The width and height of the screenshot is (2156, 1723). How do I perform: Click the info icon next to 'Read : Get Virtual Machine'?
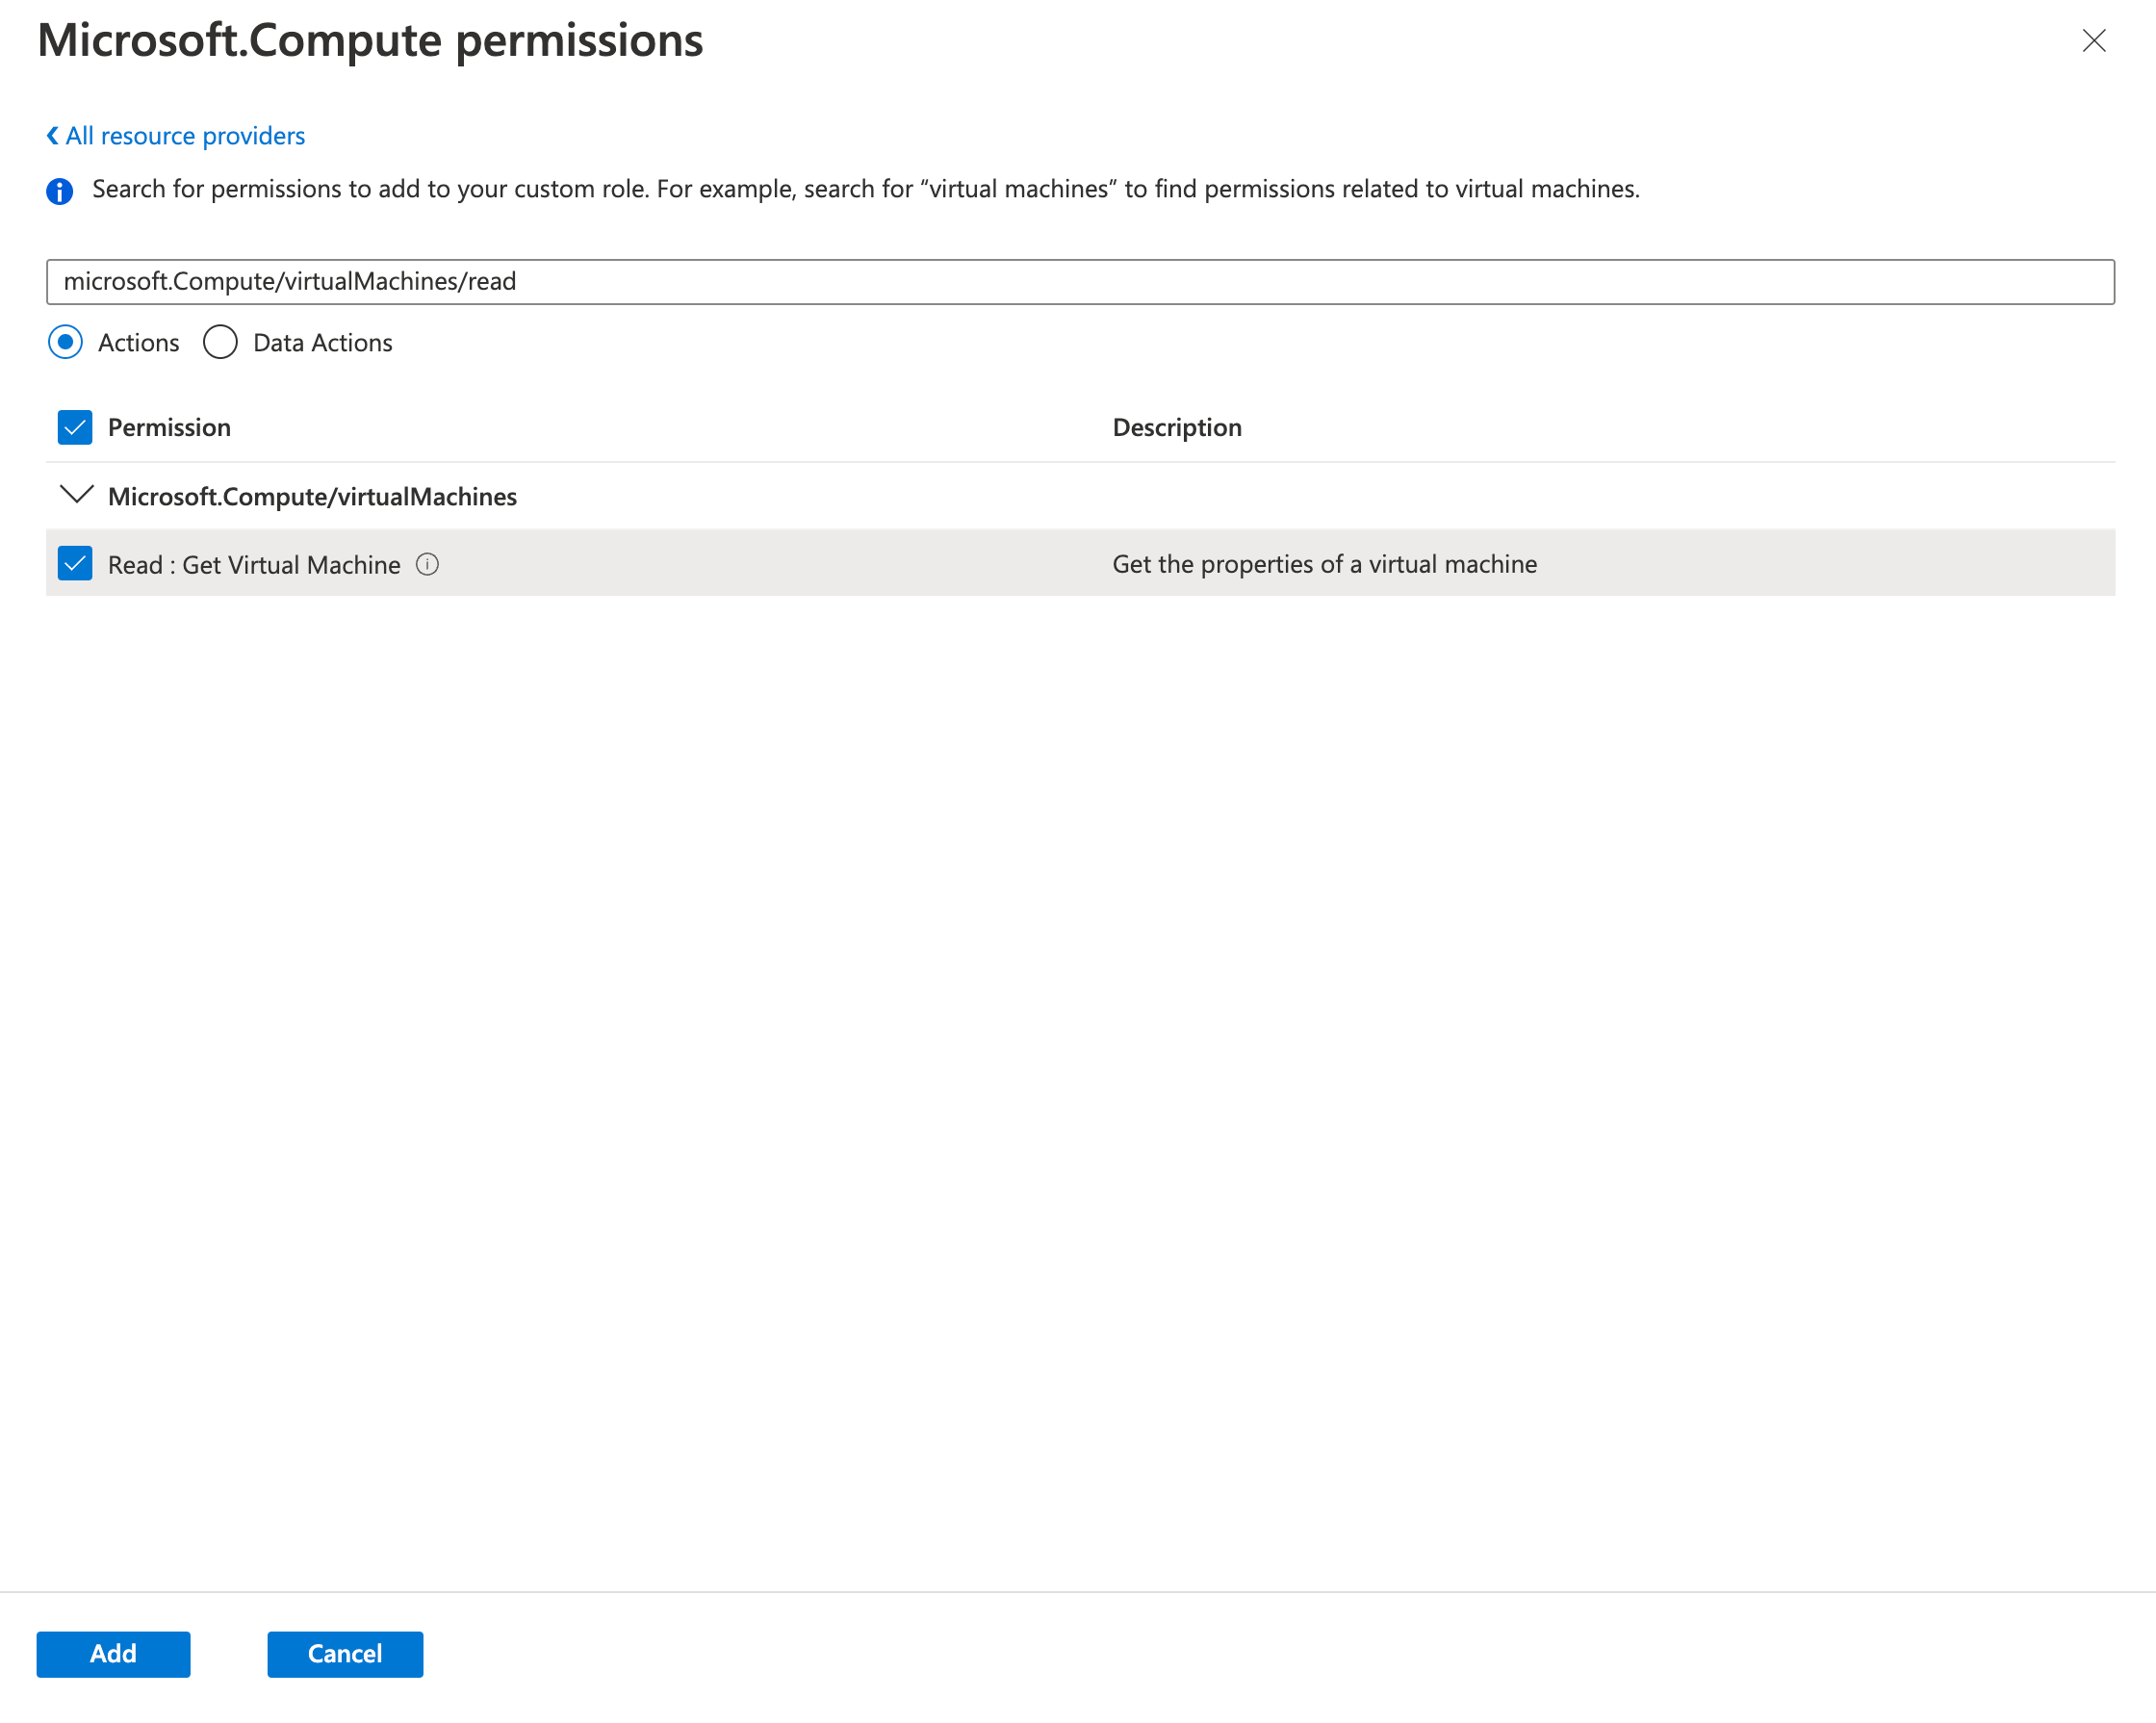point(427,562)
